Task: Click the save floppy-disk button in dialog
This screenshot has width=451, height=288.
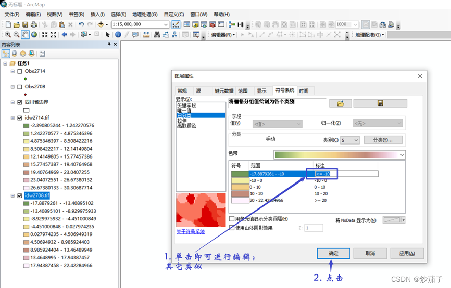Action: pyautogui.click(x=380, y=103)
